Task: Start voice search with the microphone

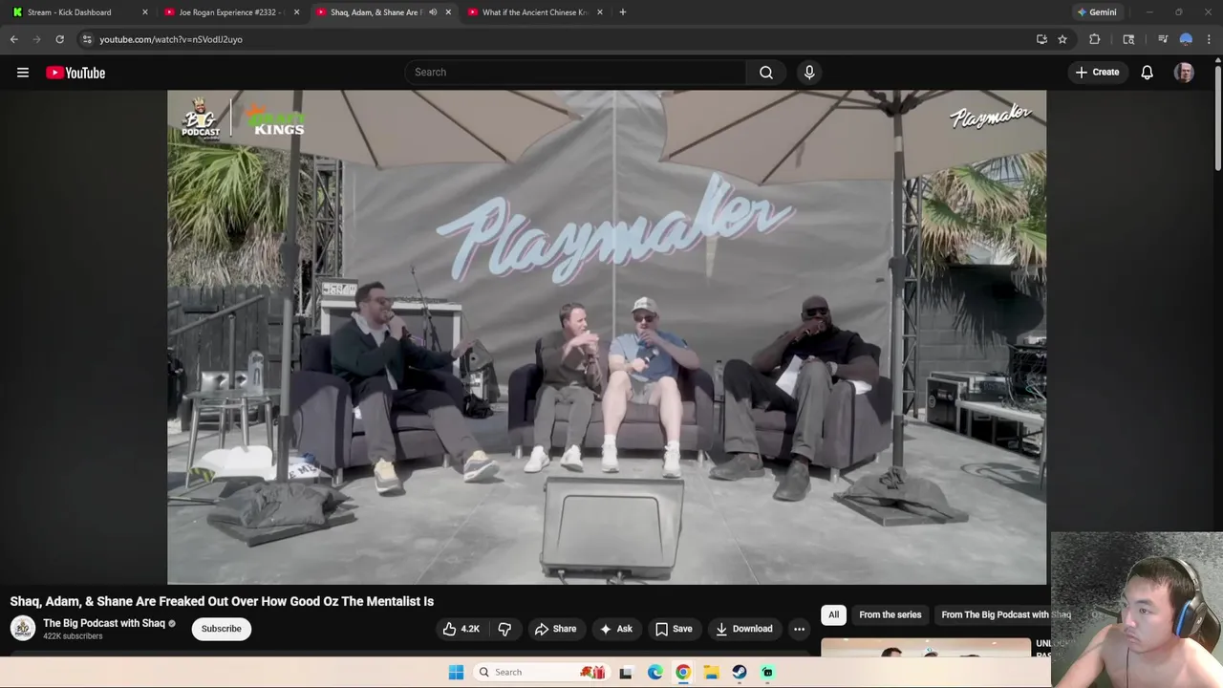Action: click(809, 73)
